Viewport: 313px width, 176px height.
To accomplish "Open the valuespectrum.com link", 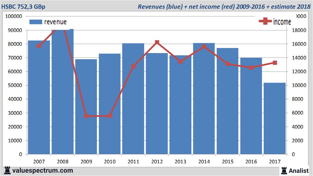I will 42,170.
